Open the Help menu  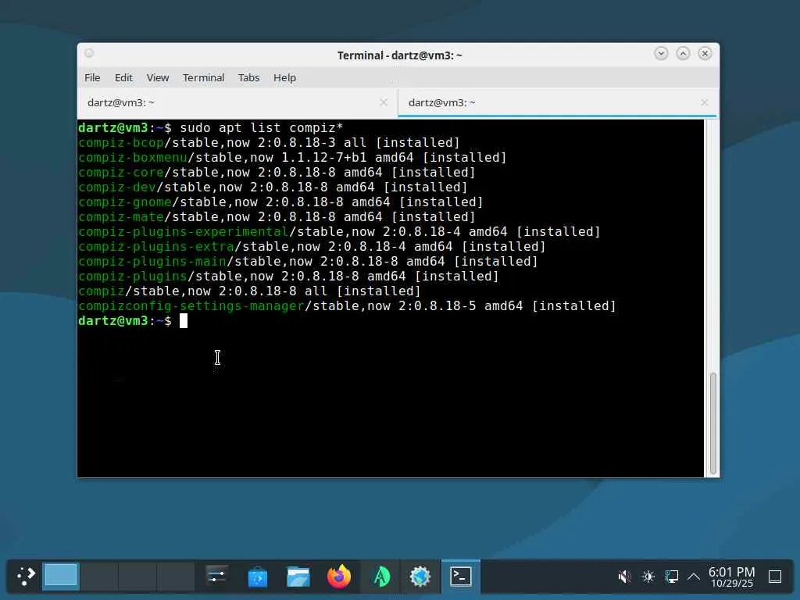[x=284, y=77]
